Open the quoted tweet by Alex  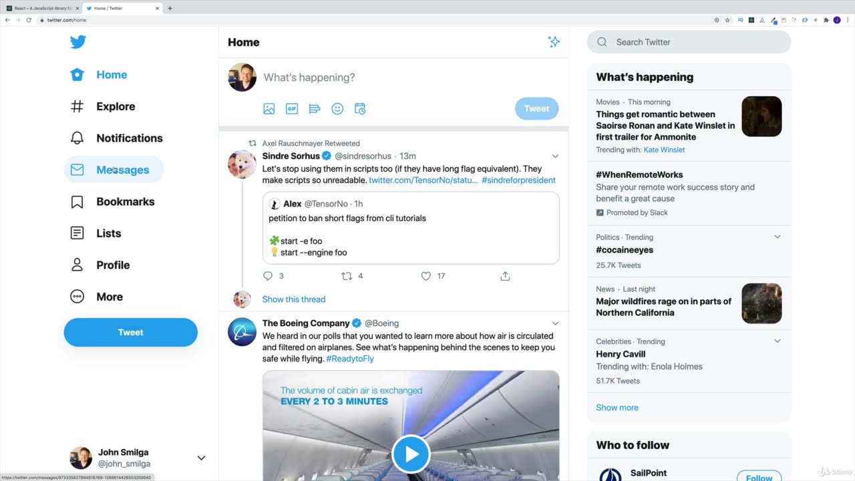411,228
